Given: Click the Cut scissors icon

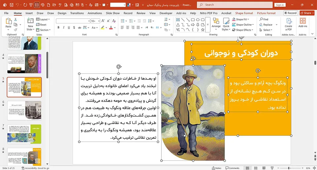Looking at the screenshot, I should tap(16, 20).
